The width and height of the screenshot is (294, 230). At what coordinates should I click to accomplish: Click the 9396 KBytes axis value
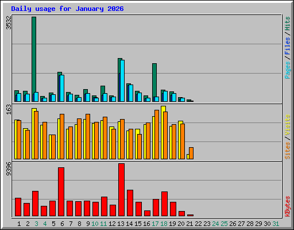tap(9, 169)
